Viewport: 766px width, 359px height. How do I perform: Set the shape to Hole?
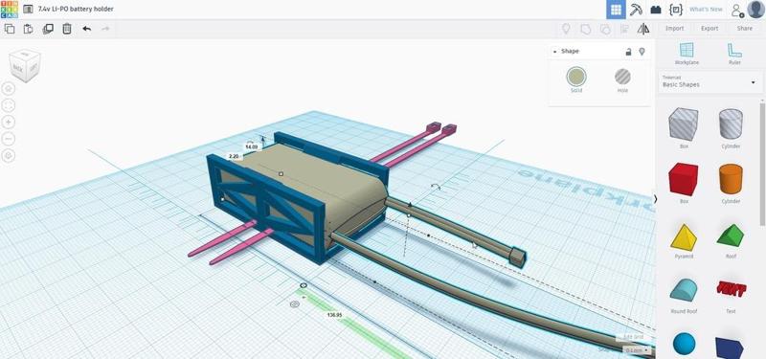[622, 80]
